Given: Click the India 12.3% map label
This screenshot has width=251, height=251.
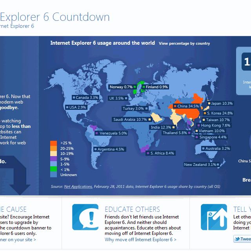Looking at the screenshot, I should (x=162, y=127).
